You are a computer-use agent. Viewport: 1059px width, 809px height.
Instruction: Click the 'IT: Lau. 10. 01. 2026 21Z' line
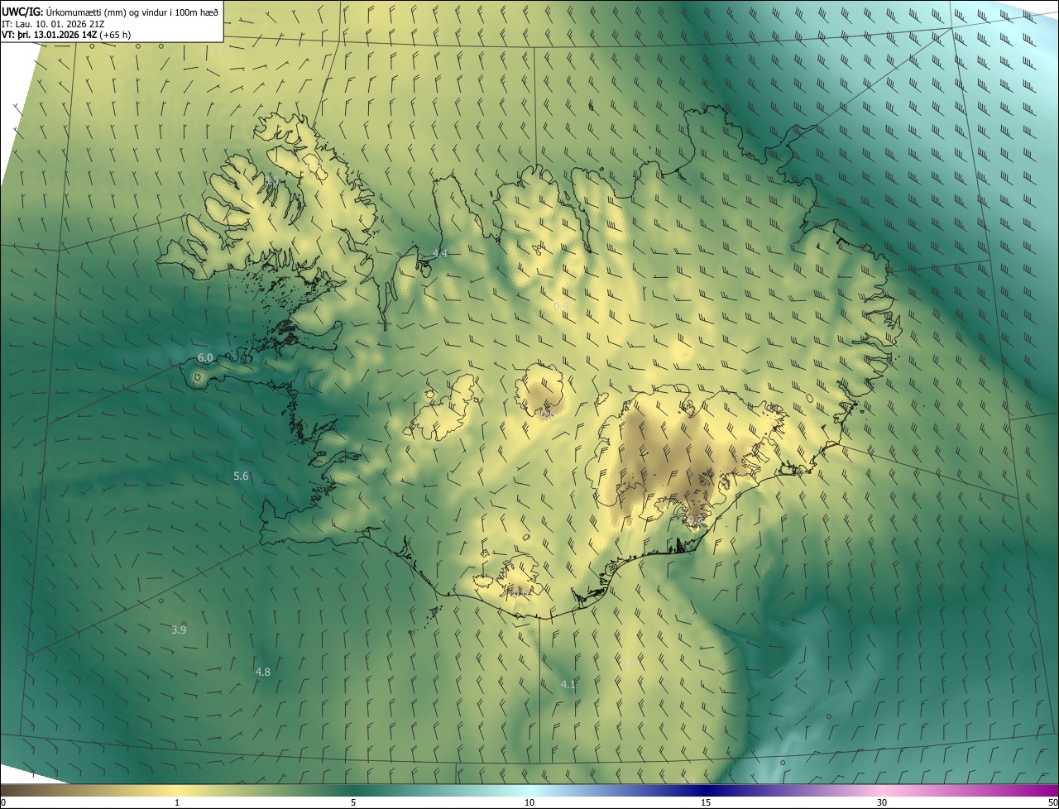pyautogui.click(x=53, y=23)
